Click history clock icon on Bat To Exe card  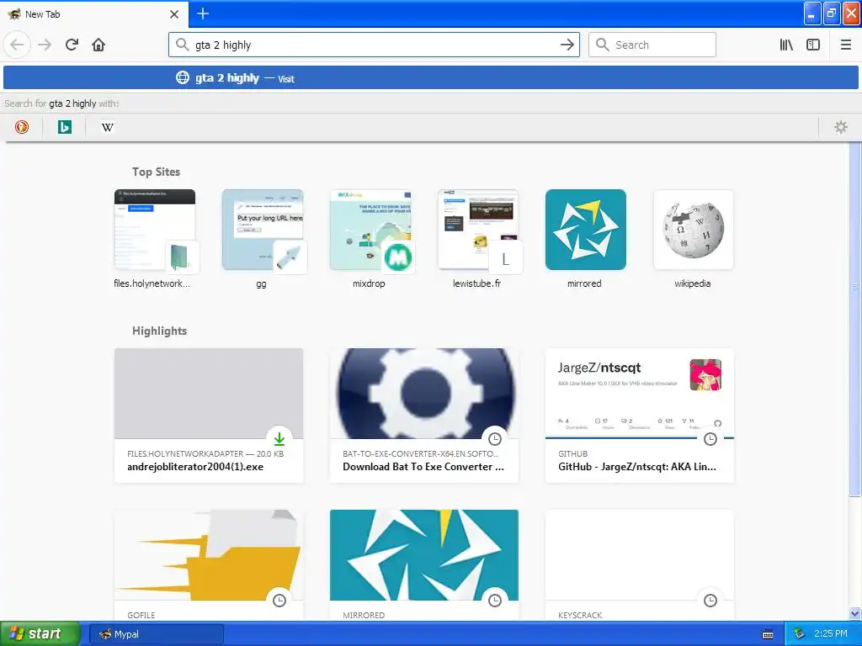click(x=495, y=439)
